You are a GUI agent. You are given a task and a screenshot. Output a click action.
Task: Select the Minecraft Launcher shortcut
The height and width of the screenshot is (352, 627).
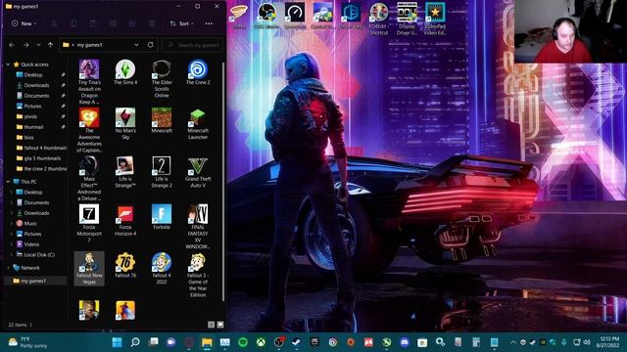point(198,124)
